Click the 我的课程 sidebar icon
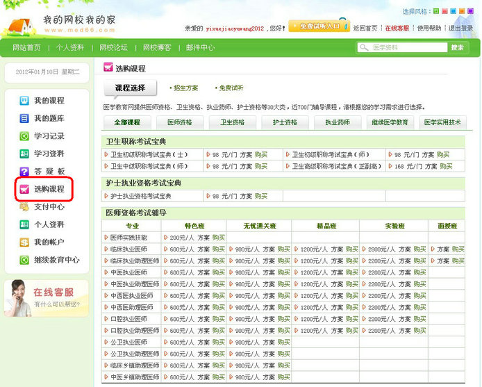482x387 pixels. click(x=24, y=101)
